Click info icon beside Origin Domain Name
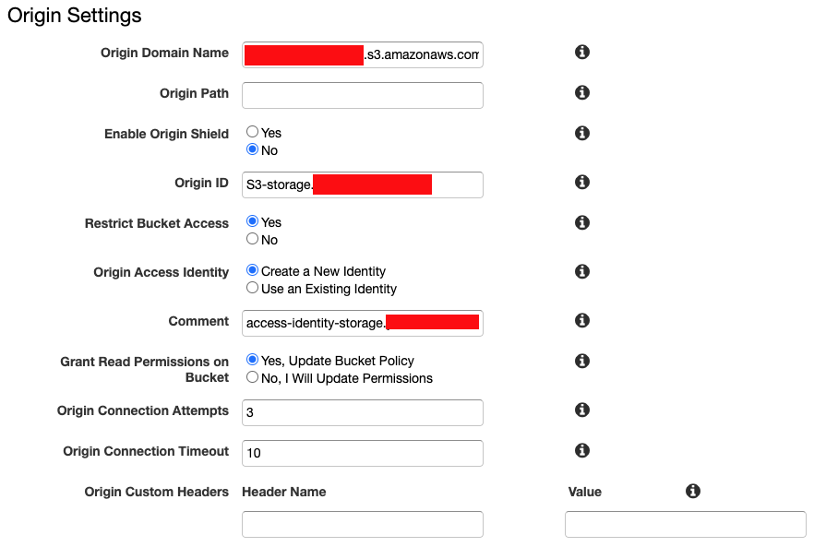The width and height of the screenshot is (814, 547). click(582, 53)
